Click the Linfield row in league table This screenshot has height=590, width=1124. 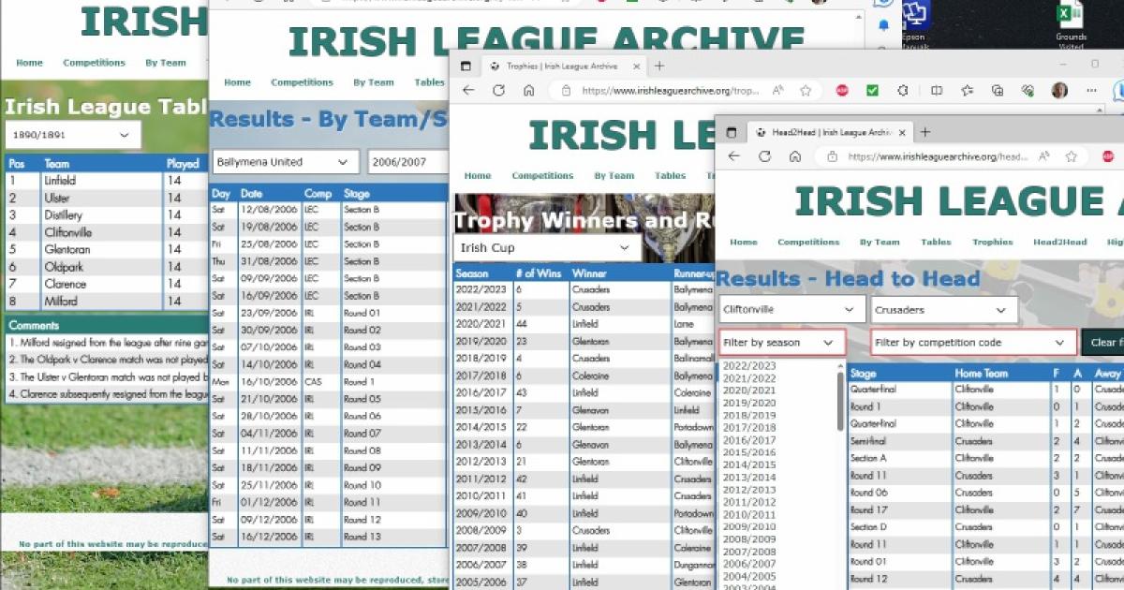tap(106, 181)
